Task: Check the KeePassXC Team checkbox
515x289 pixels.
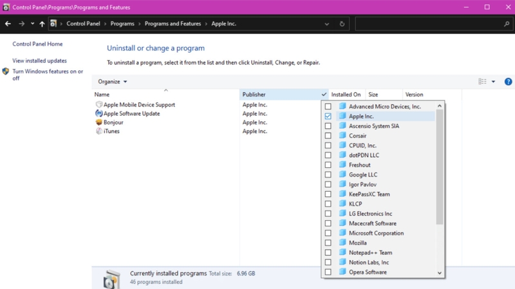Action: [328, 194]
